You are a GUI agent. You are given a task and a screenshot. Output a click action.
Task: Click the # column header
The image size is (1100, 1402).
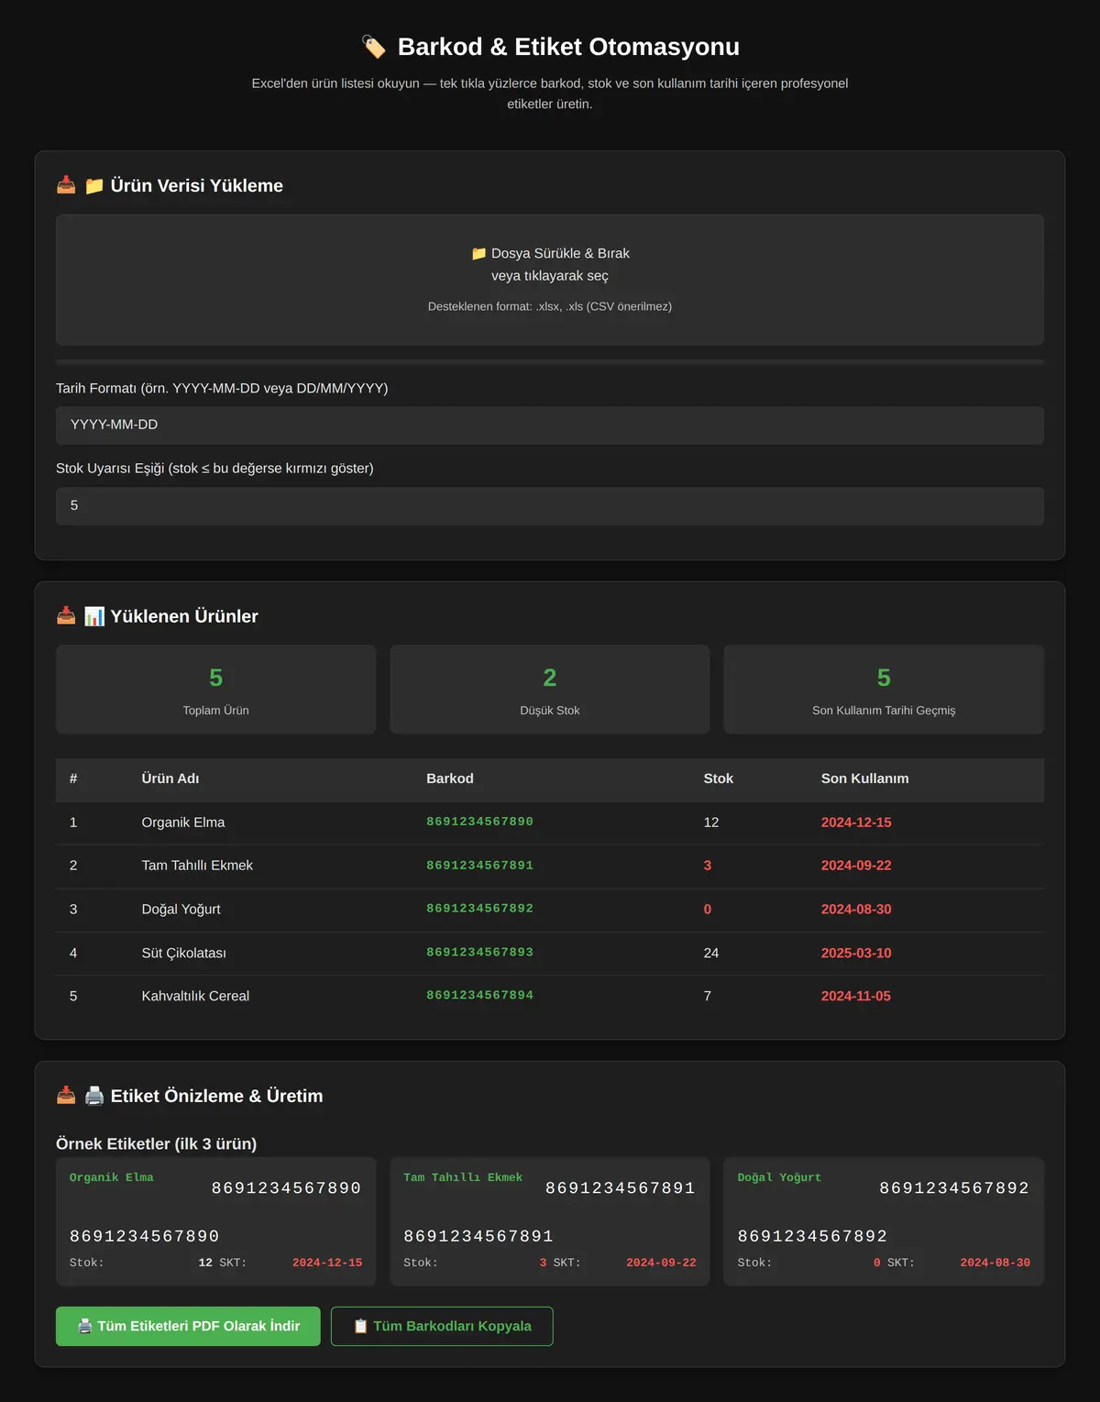(x=73, y=778)
